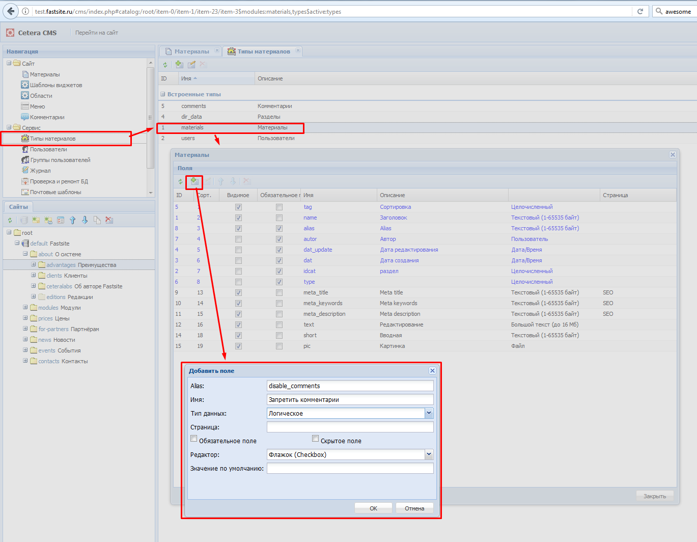
Task: Delete item icon in Сайты toolbar
Action: [x=109, y=220]
